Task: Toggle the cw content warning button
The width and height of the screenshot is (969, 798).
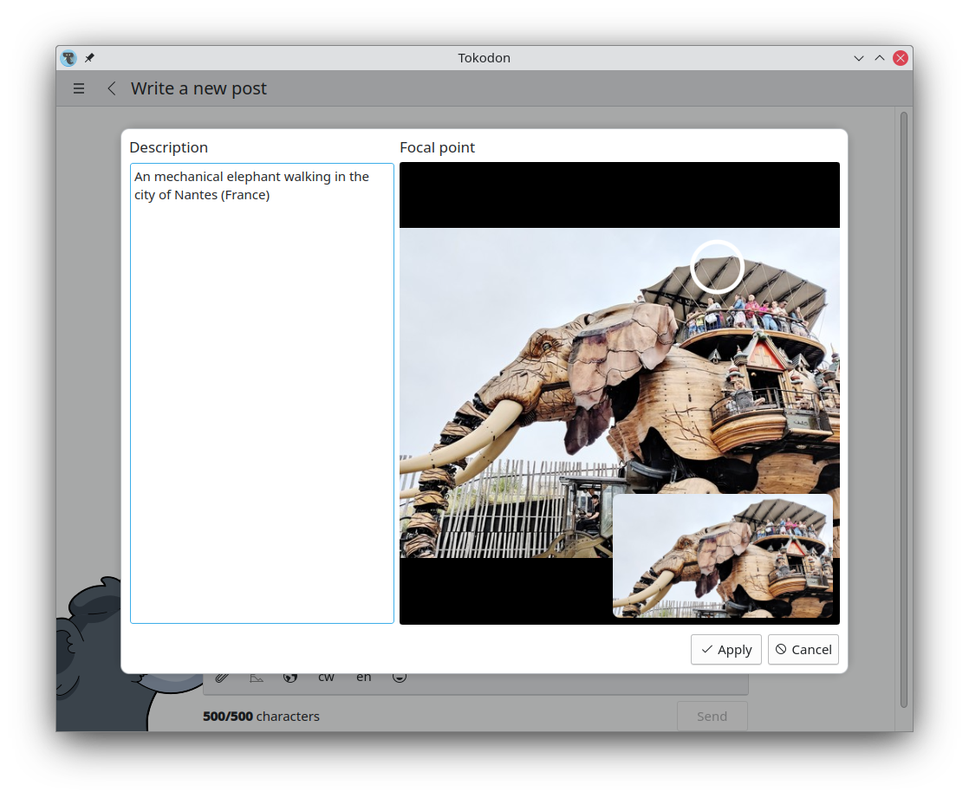Action: (326, 678)
